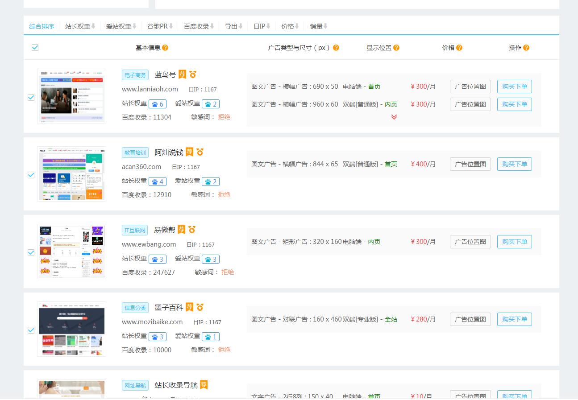Screen dimensions: 578x400
Task: Click the help icon beside 显示位置 header
Action: pyautogui.click(x=396, y=48)
